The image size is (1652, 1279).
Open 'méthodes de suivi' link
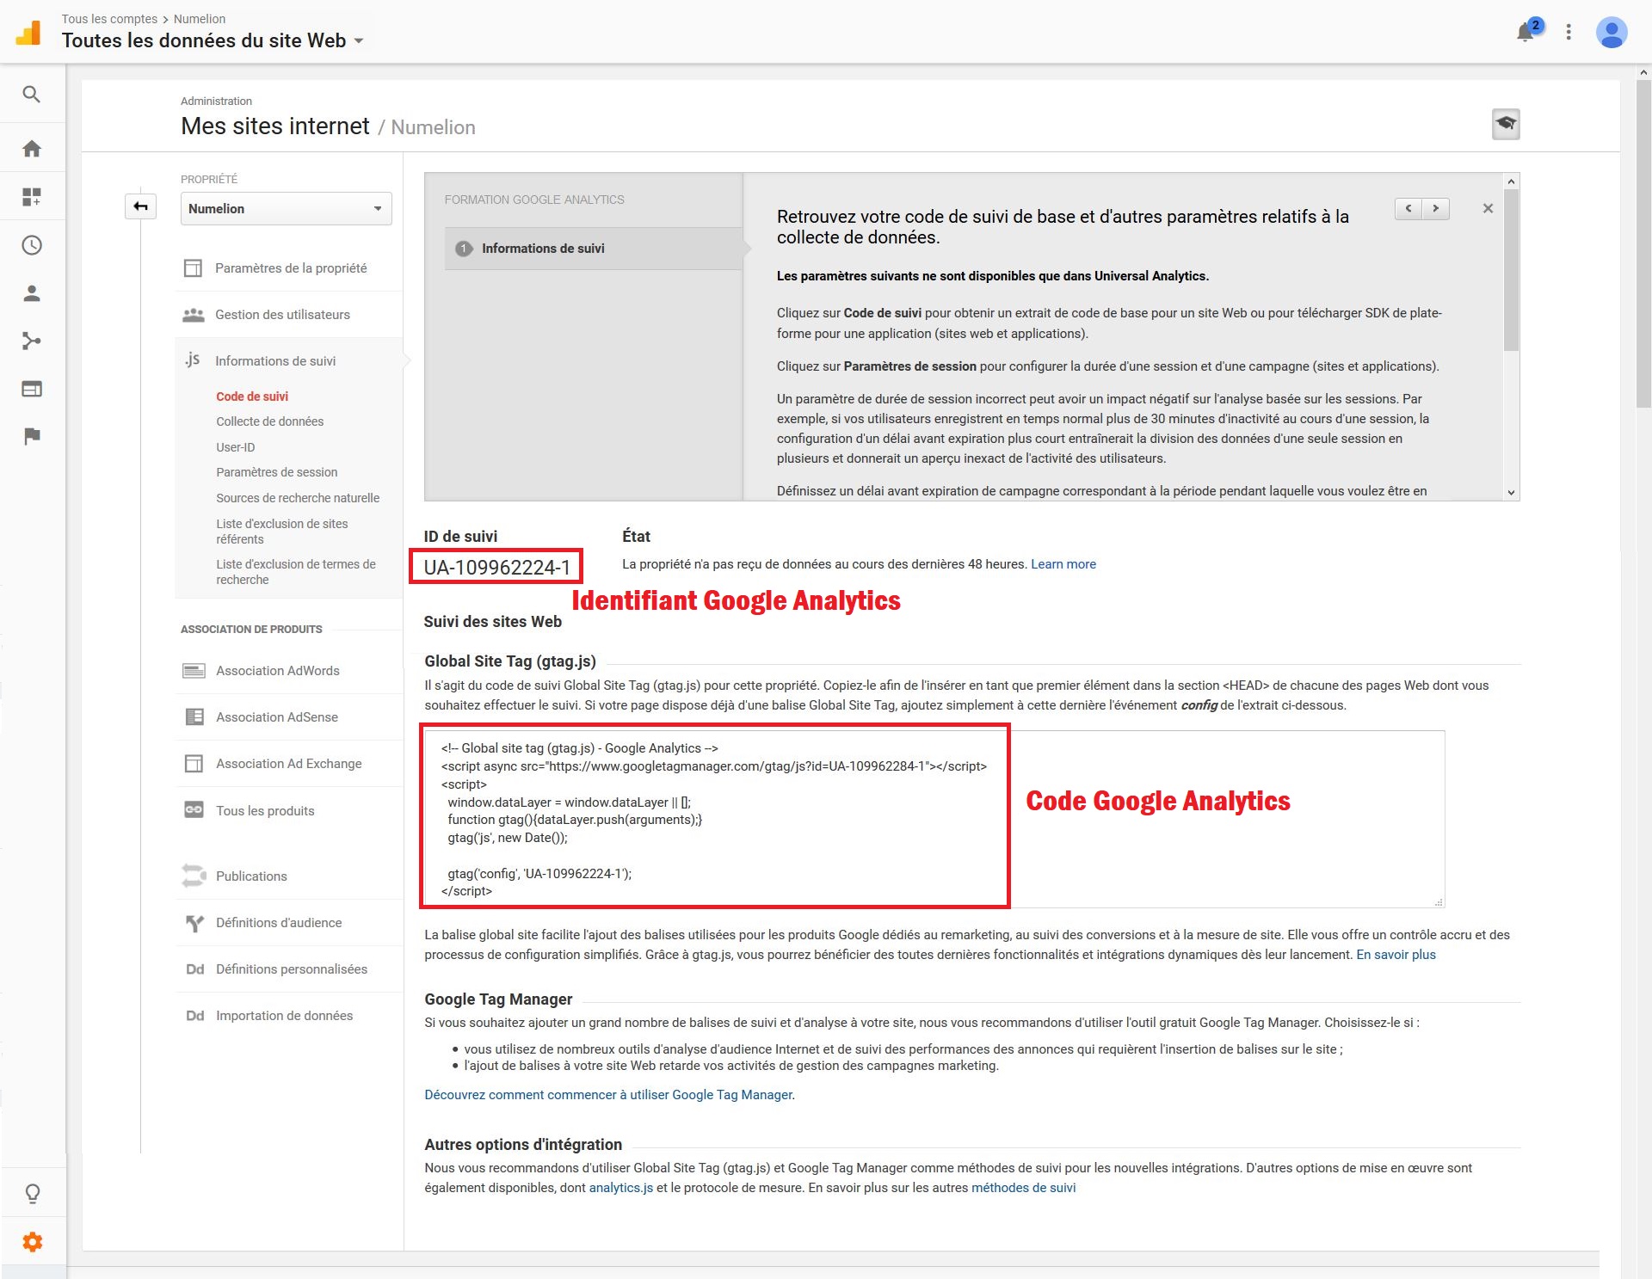point(1023,1188)
